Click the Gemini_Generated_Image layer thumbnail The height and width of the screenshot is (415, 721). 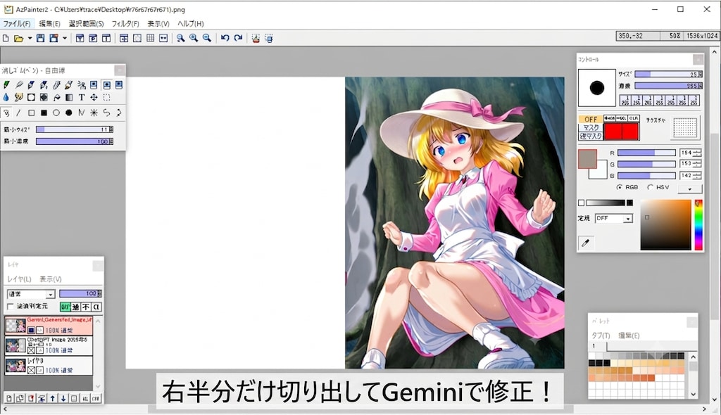(15, 326)
